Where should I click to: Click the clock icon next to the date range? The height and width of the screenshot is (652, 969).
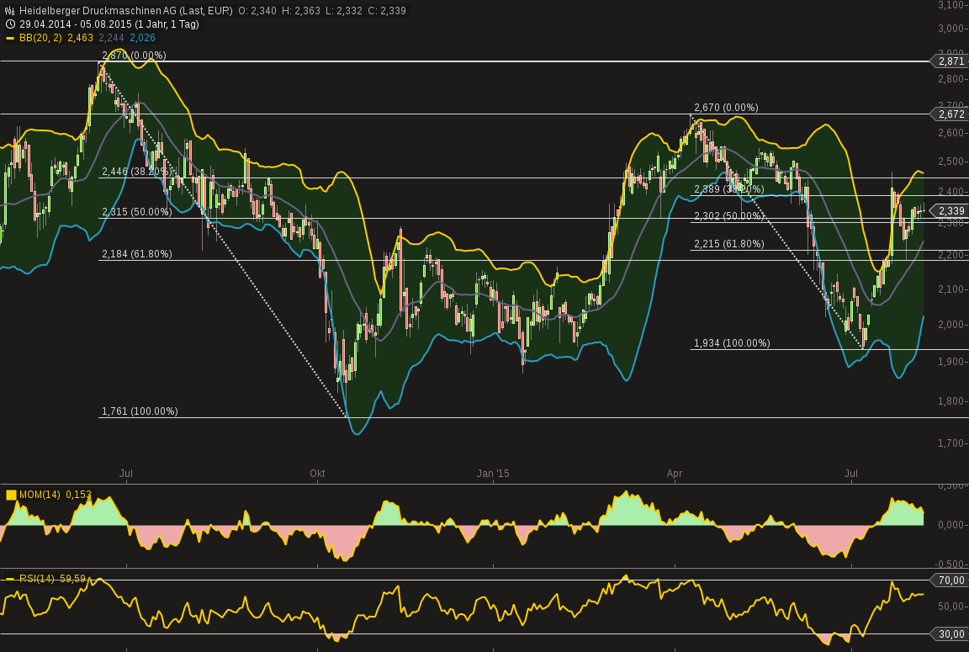(9, 24)
